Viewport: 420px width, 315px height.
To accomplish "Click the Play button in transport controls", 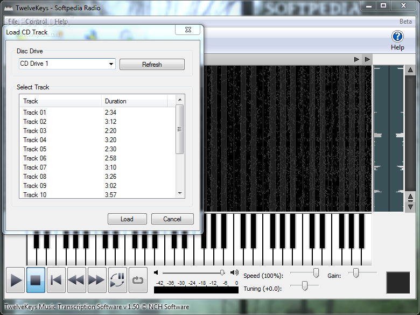I will [x=16, y=280].
